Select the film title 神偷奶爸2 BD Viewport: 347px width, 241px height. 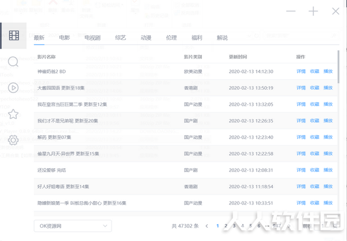coord(51,72)
